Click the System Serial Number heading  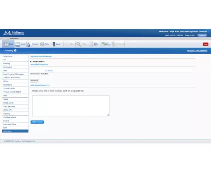(x=41, y=56)
